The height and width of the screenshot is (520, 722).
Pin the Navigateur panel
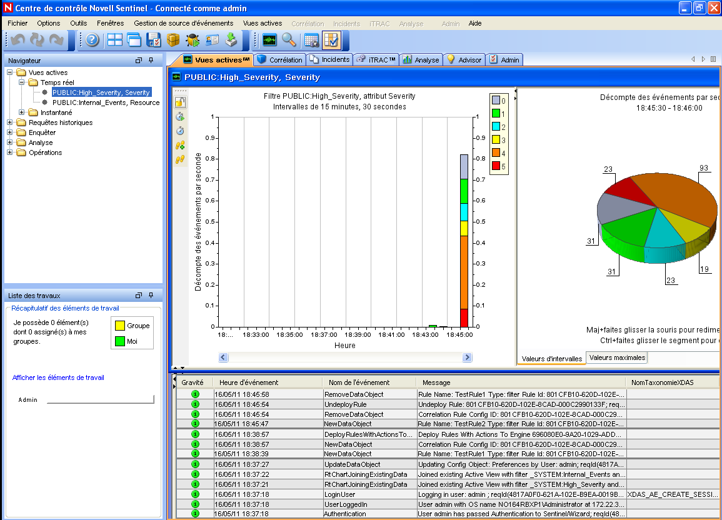pos(151,60)
